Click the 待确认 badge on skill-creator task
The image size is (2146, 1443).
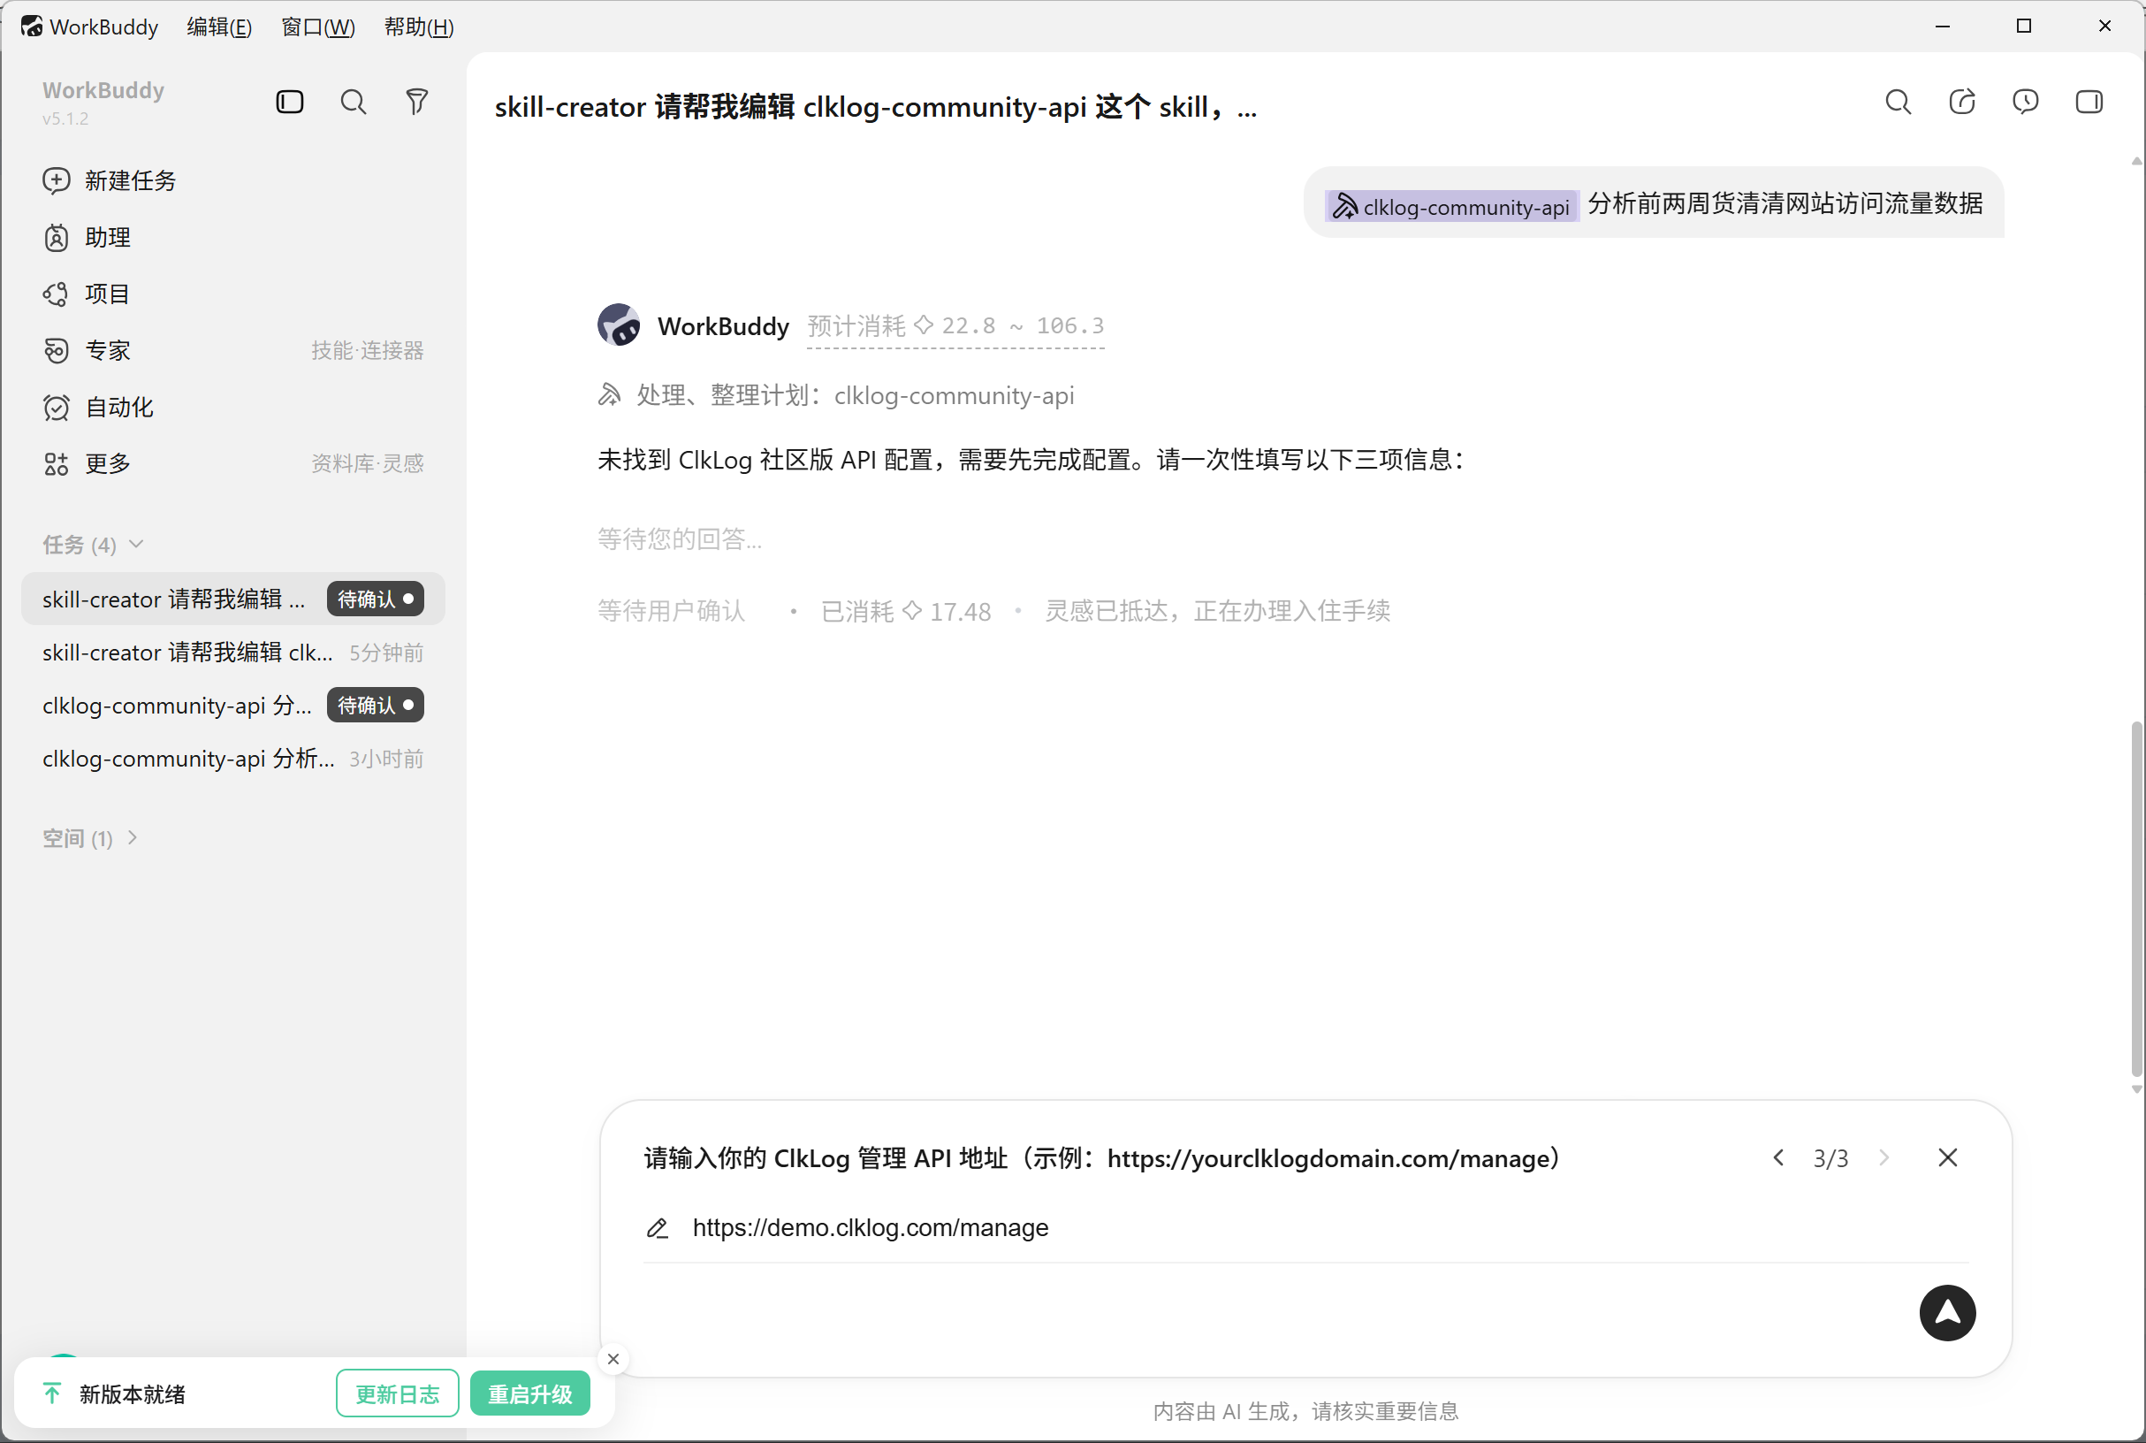[376, 599]
